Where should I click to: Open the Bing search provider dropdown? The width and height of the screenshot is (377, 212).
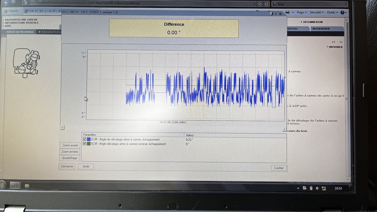(346, 4)
